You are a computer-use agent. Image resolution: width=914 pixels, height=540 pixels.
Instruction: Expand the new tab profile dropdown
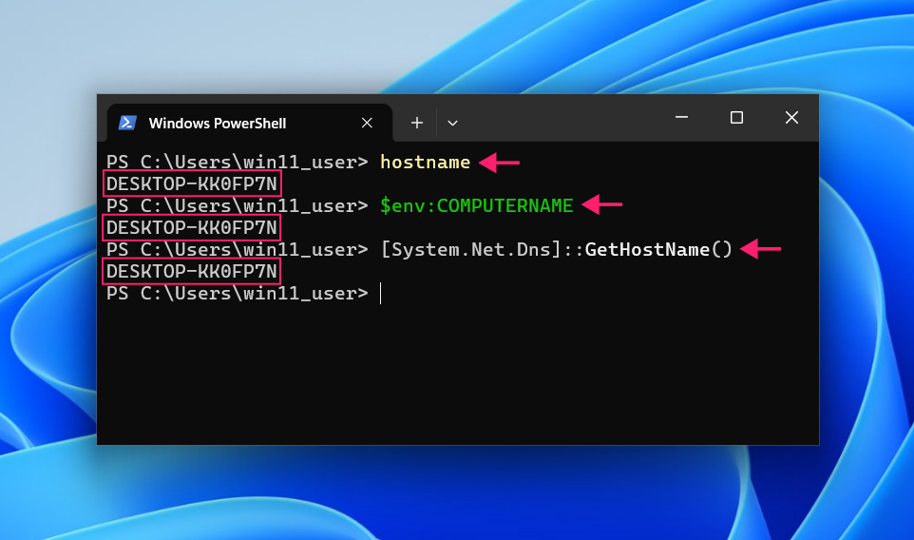452,123
